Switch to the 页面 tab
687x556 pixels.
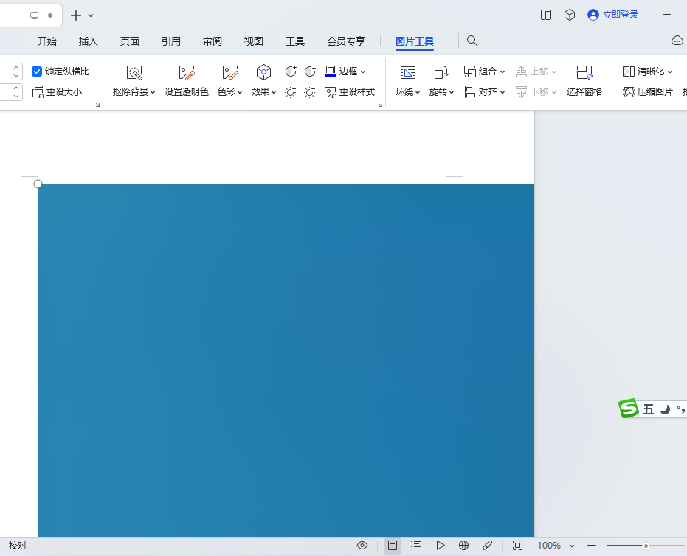coord(130,41)
